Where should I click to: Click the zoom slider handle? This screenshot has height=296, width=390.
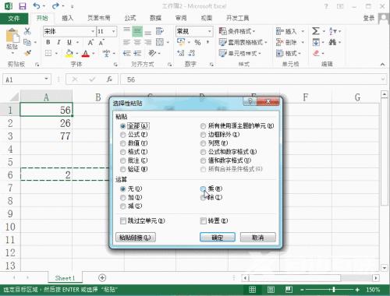[x=334, y=290]
